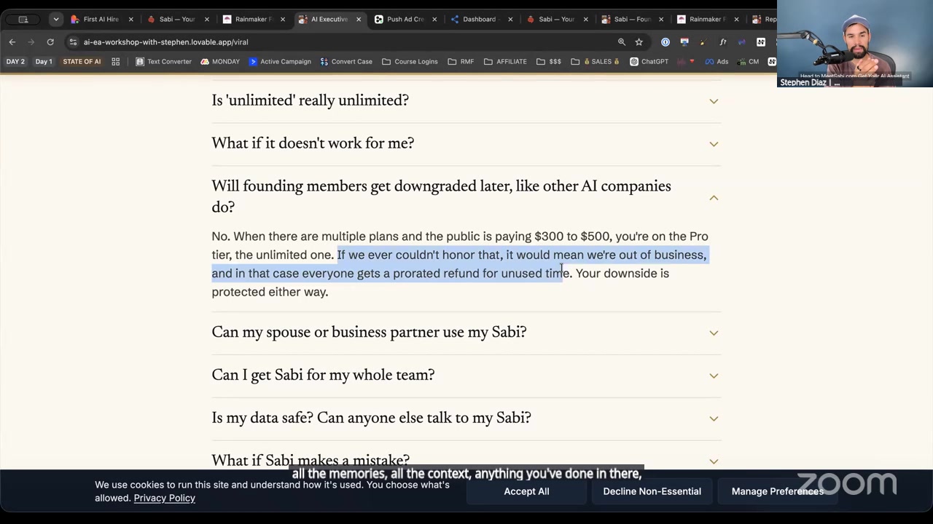Open Manage Preferences for cookies
The width and height of the screenshot is (933, 524).
(777, 491)
